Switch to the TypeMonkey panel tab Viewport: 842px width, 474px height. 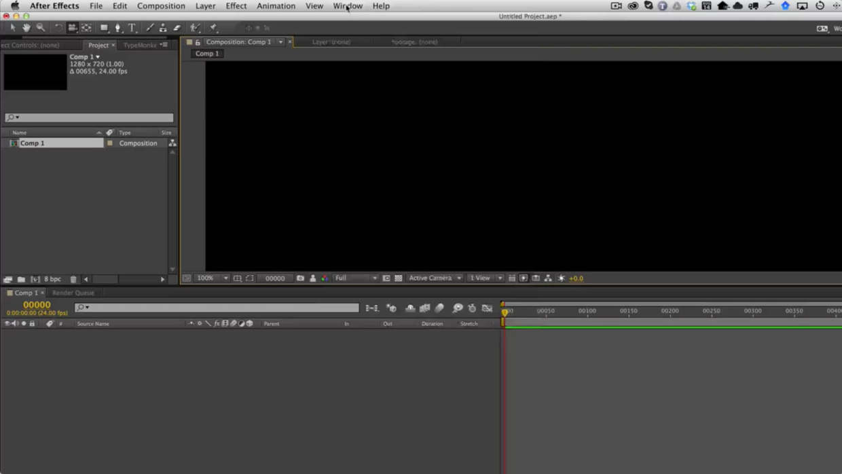pyautogui.click(x=140, y=45)
